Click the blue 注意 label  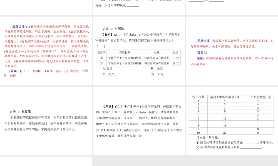click(200, 58)
